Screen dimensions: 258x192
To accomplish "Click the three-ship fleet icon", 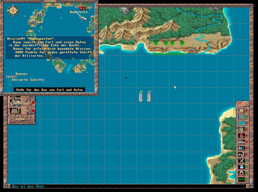I will pyautogui.click(x=241, y=142).
